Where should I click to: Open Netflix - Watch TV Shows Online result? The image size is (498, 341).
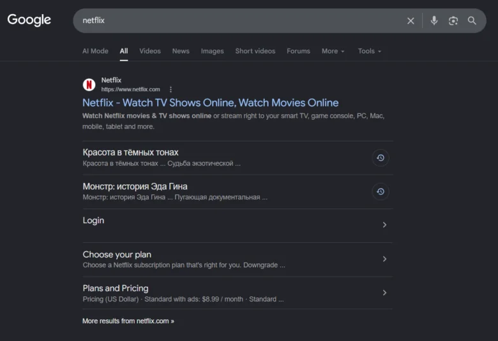(210, 103)
